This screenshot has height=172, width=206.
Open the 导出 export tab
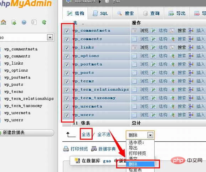[x=176, y=14]
